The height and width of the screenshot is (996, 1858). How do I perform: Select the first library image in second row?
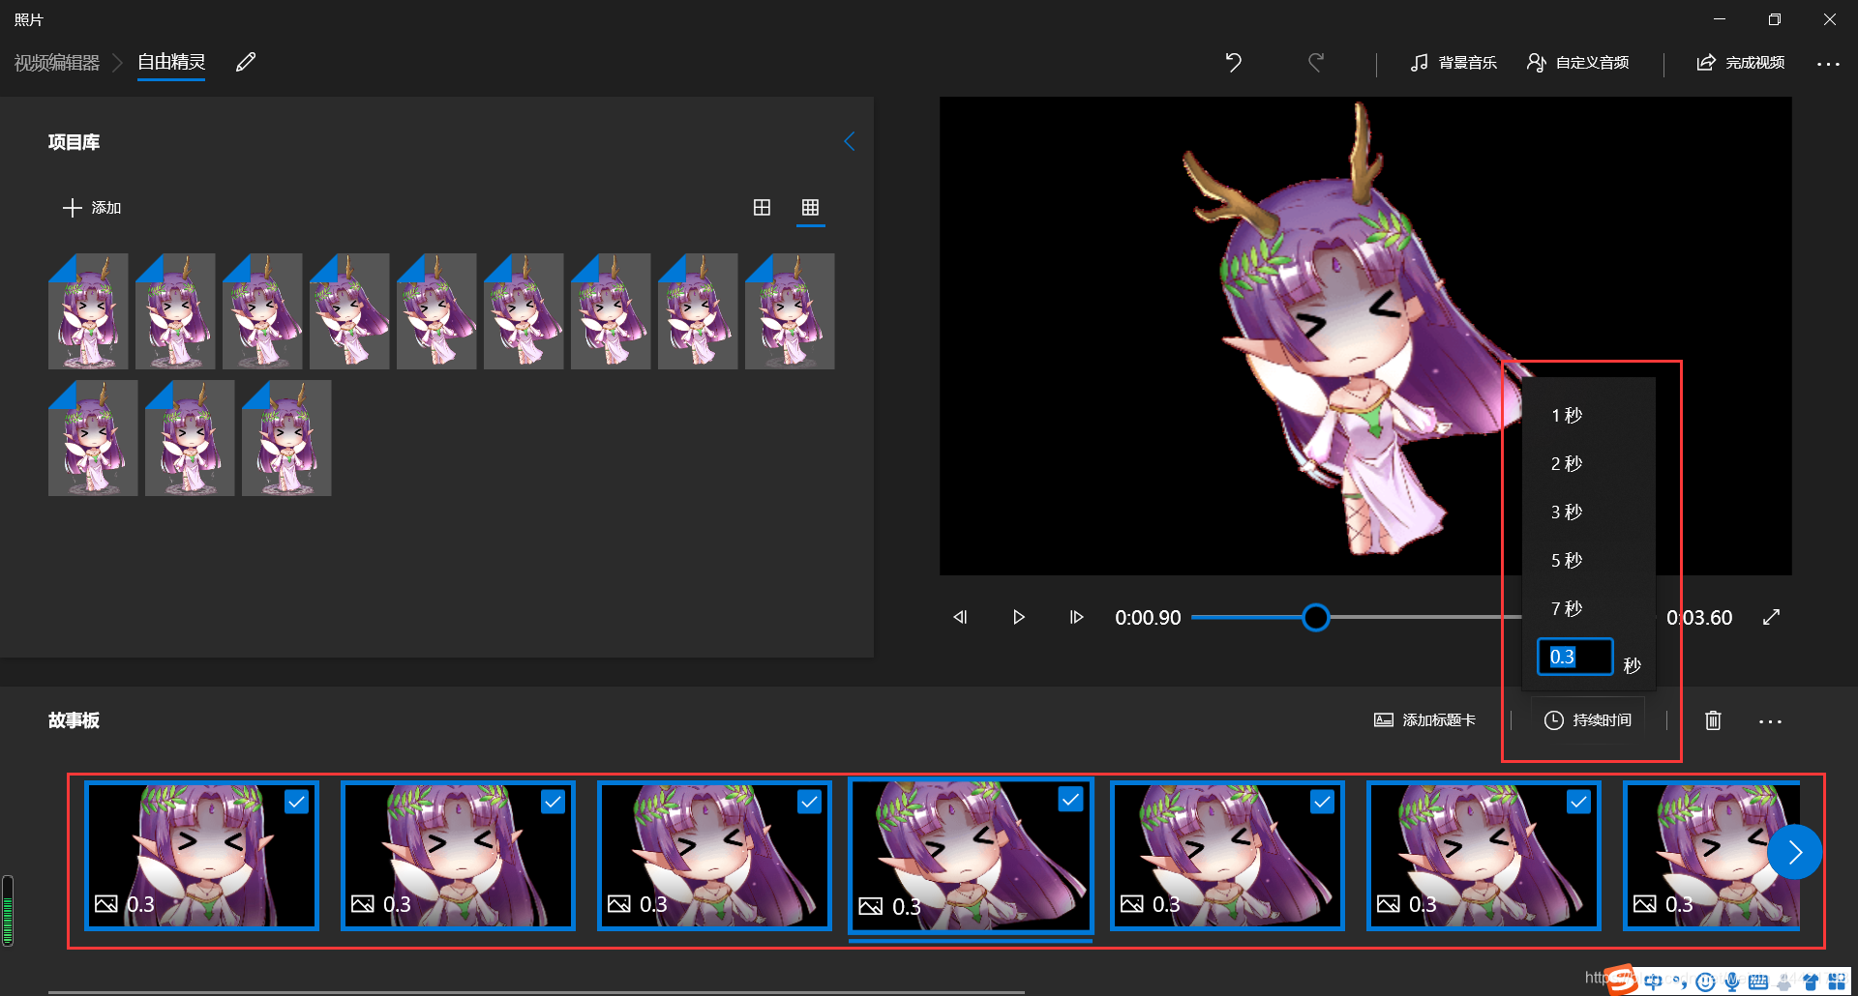tap(93, 438)
